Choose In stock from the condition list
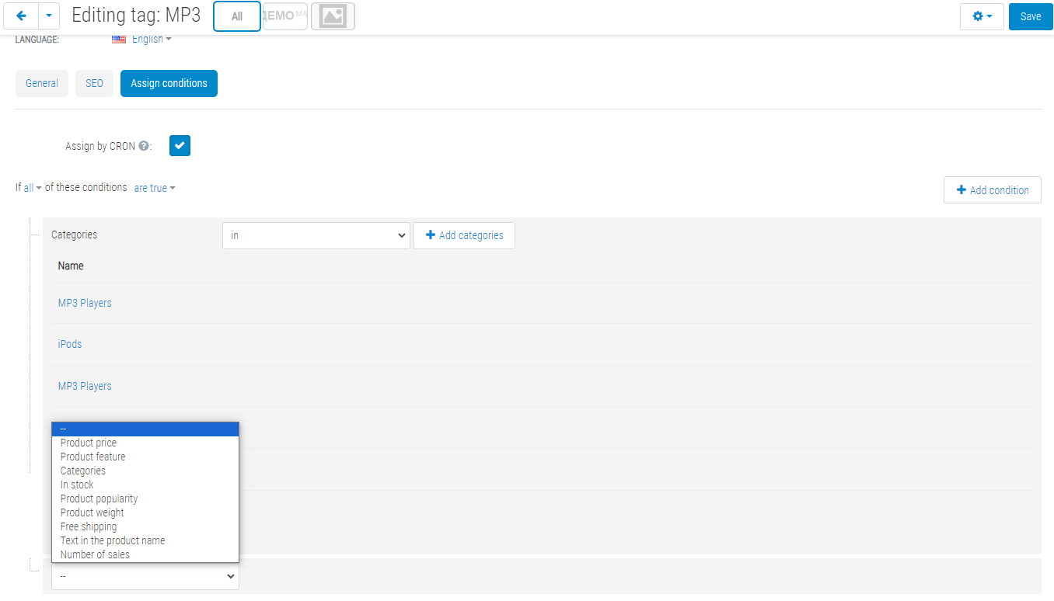The image size is (1054, 601). click(145, 485)
